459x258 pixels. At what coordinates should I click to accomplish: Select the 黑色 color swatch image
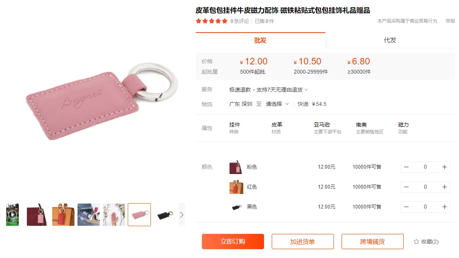[x=236, y=207]
